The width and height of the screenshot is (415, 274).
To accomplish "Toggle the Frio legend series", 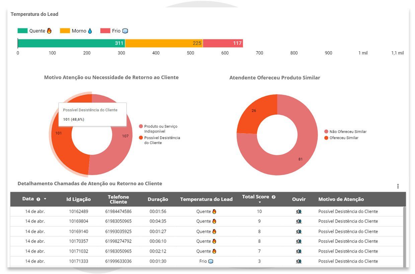I will click(114, 31).
